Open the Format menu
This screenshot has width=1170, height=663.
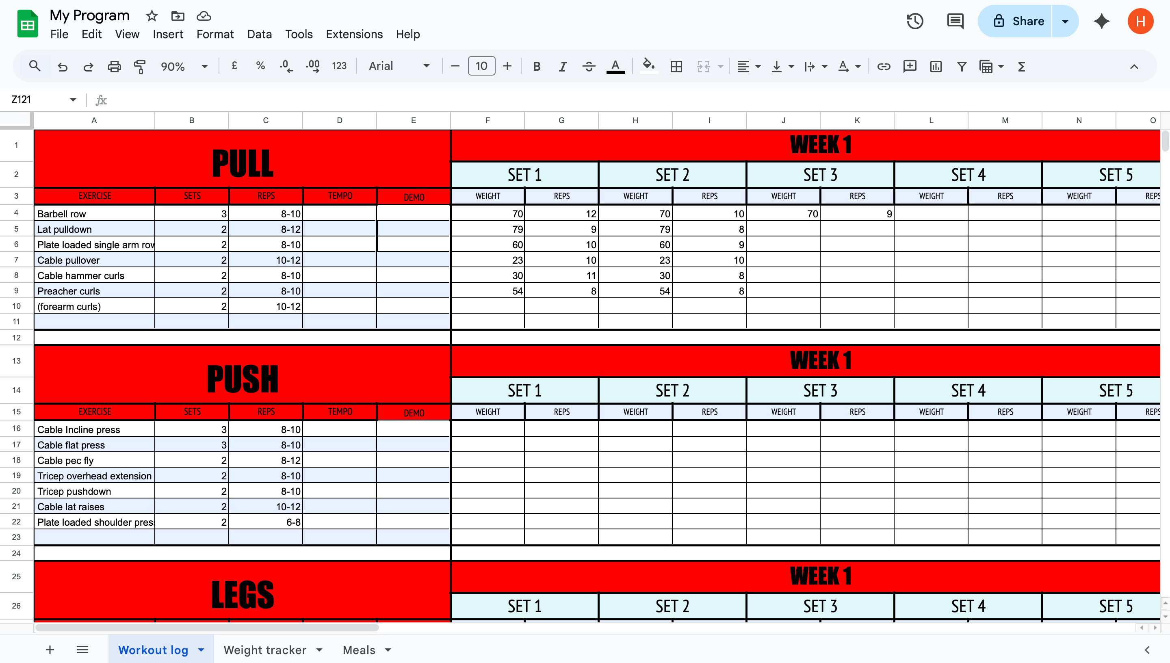tap(215, 34)
